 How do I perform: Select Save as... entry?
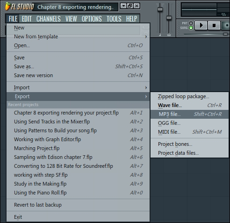click(78, 66)
